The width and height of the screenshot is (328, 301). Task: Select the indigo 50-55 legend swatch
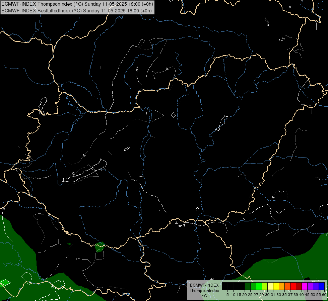pyautogui.click(x=316, y=286)
